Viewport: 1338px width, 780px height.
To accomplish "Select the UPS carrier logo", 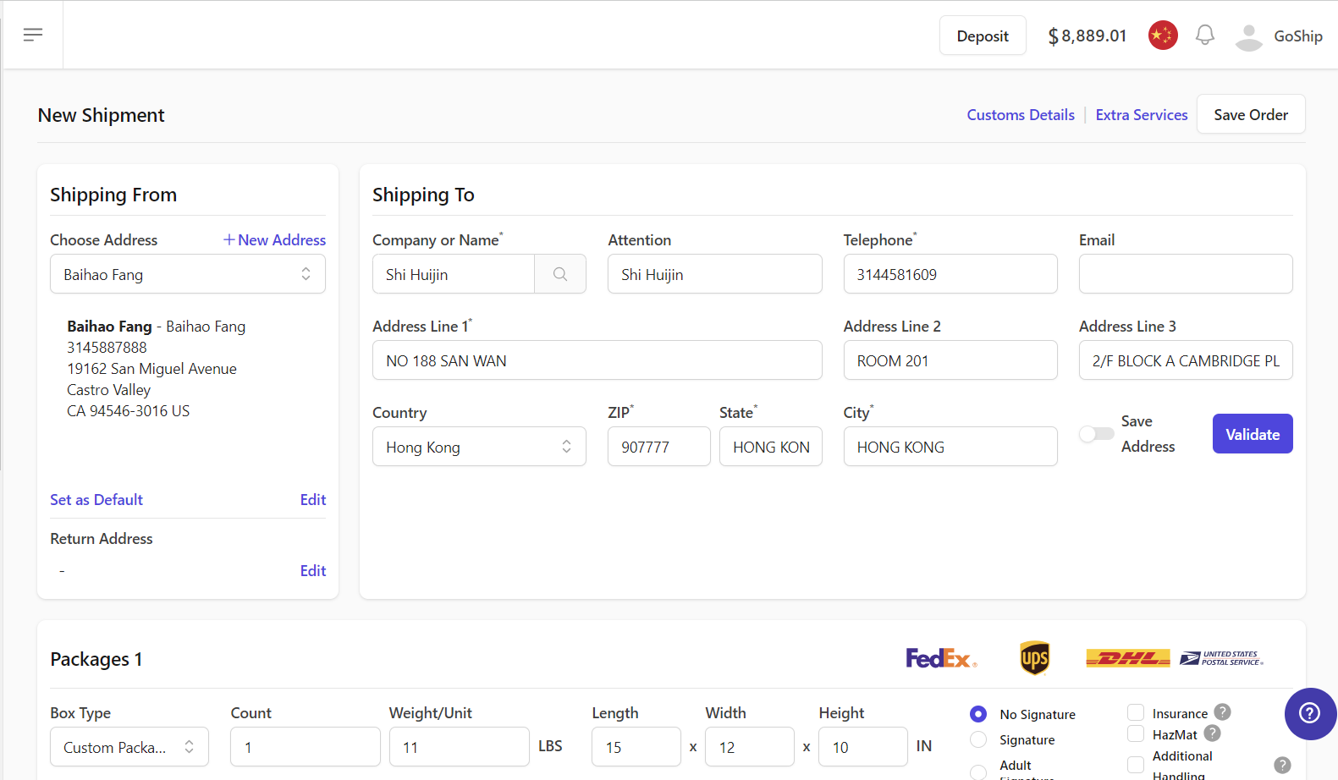I will 1034,658.
